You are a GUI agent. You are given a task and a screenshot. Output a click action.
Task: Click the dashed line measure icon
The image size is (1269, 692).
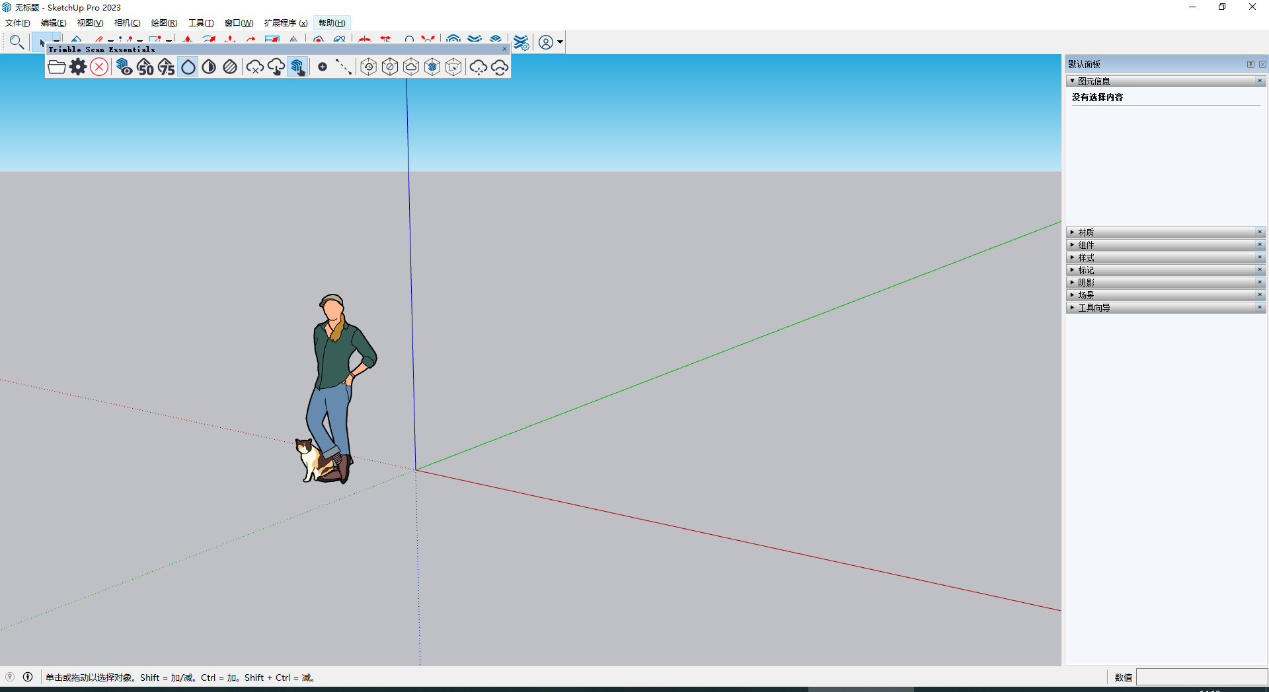pyautogui.click(x=343, y=67)
